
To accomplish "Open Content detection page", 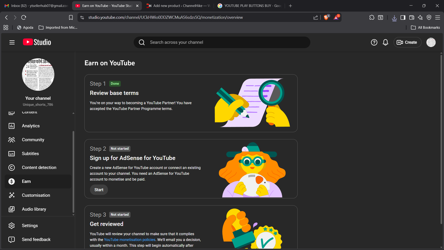I will (39, 167).
